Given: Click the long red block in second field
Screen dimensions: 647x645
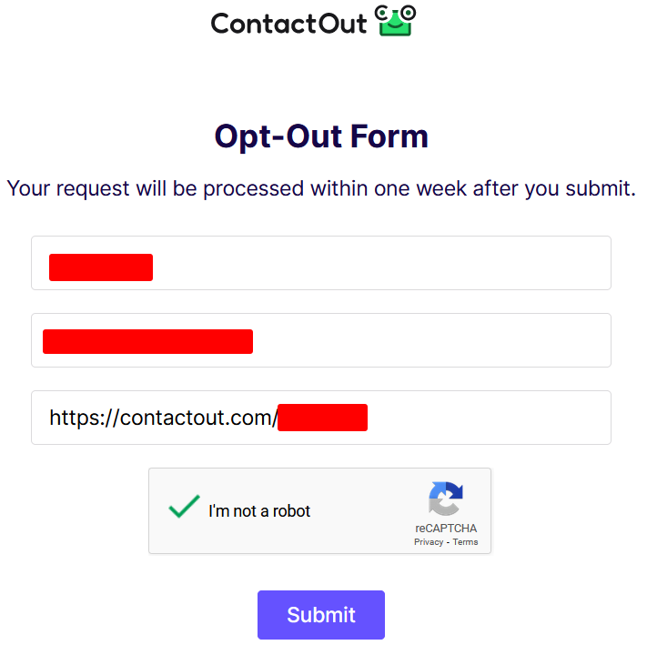Looking at the screenshot, I should (147, 341).
